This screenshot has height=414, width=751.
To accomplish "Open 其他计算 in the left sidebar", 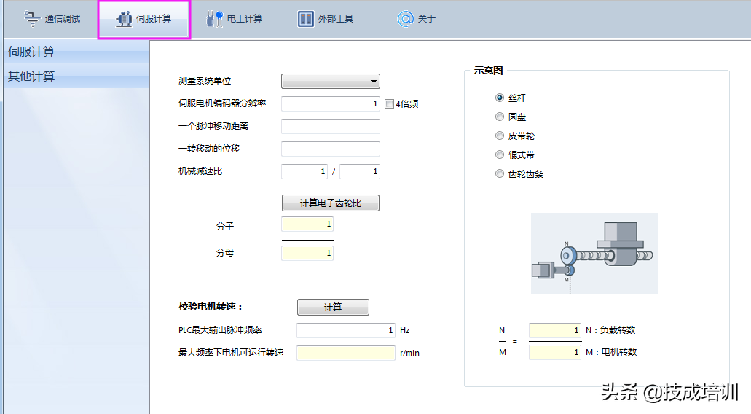I will [x=31, y=77].
